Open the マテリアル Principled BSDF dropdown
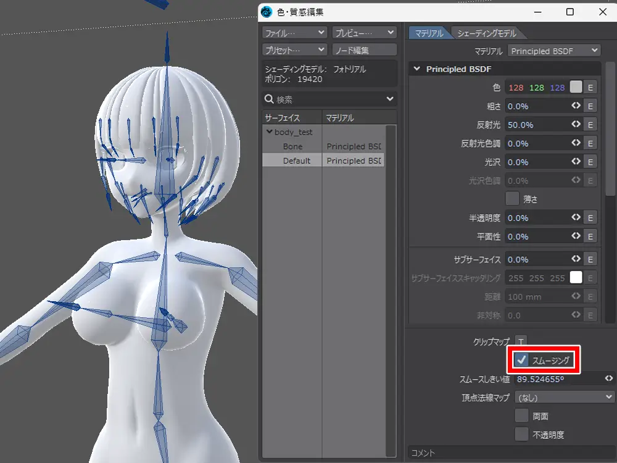 click(x=553, y=51)
